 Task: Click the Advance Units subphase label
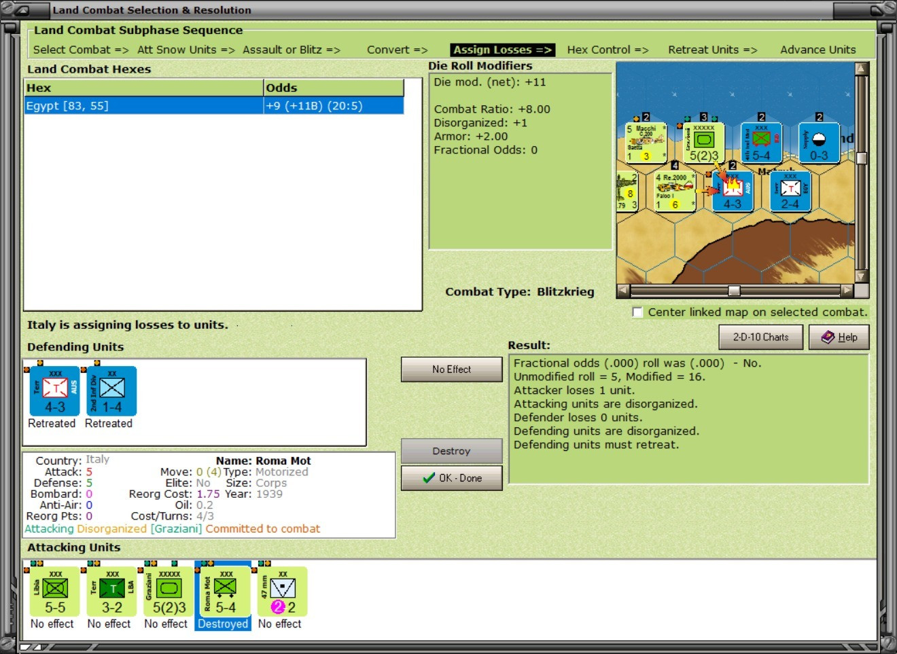click(818, 50)
